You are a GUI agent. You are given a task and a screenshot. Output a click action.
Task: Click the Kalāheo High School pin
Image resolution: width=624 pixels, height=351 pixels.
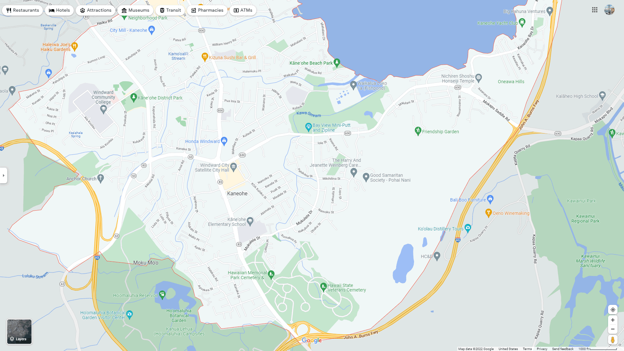(x=602, y=96)
